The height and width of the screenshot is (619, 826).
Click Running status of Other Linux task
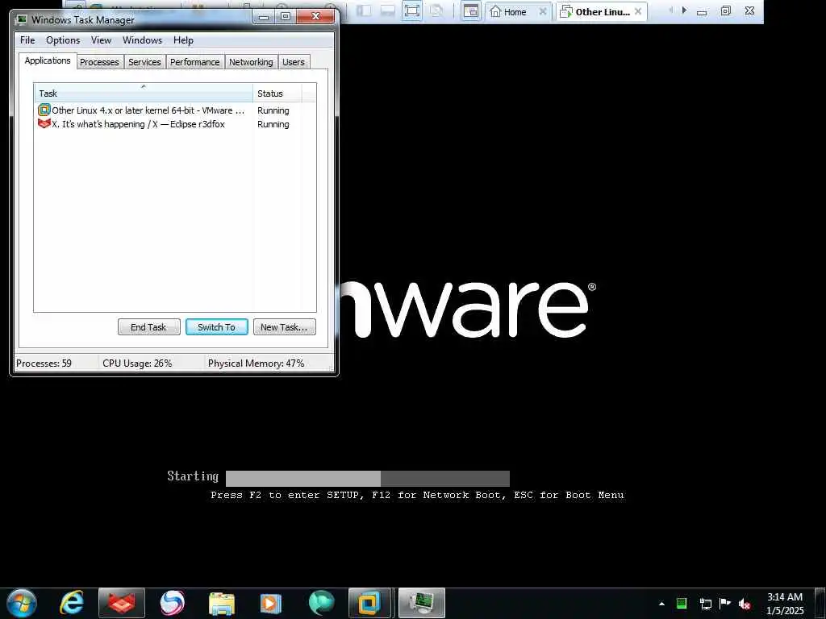click(x=273, y=110)
